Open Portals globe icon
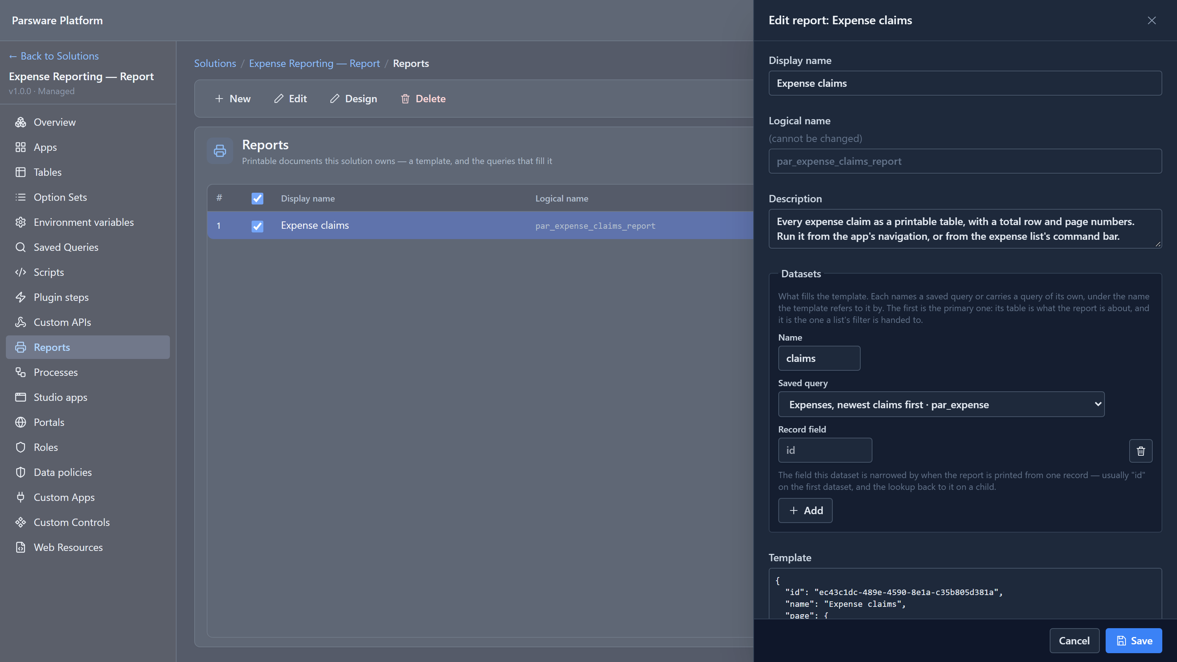Image resolution: width=1177 pixels, height=662 pixels. coord(21,422)
